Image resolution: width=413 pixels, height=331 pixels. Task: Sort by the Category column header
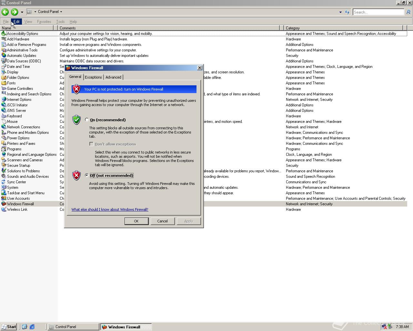(343, 28)
